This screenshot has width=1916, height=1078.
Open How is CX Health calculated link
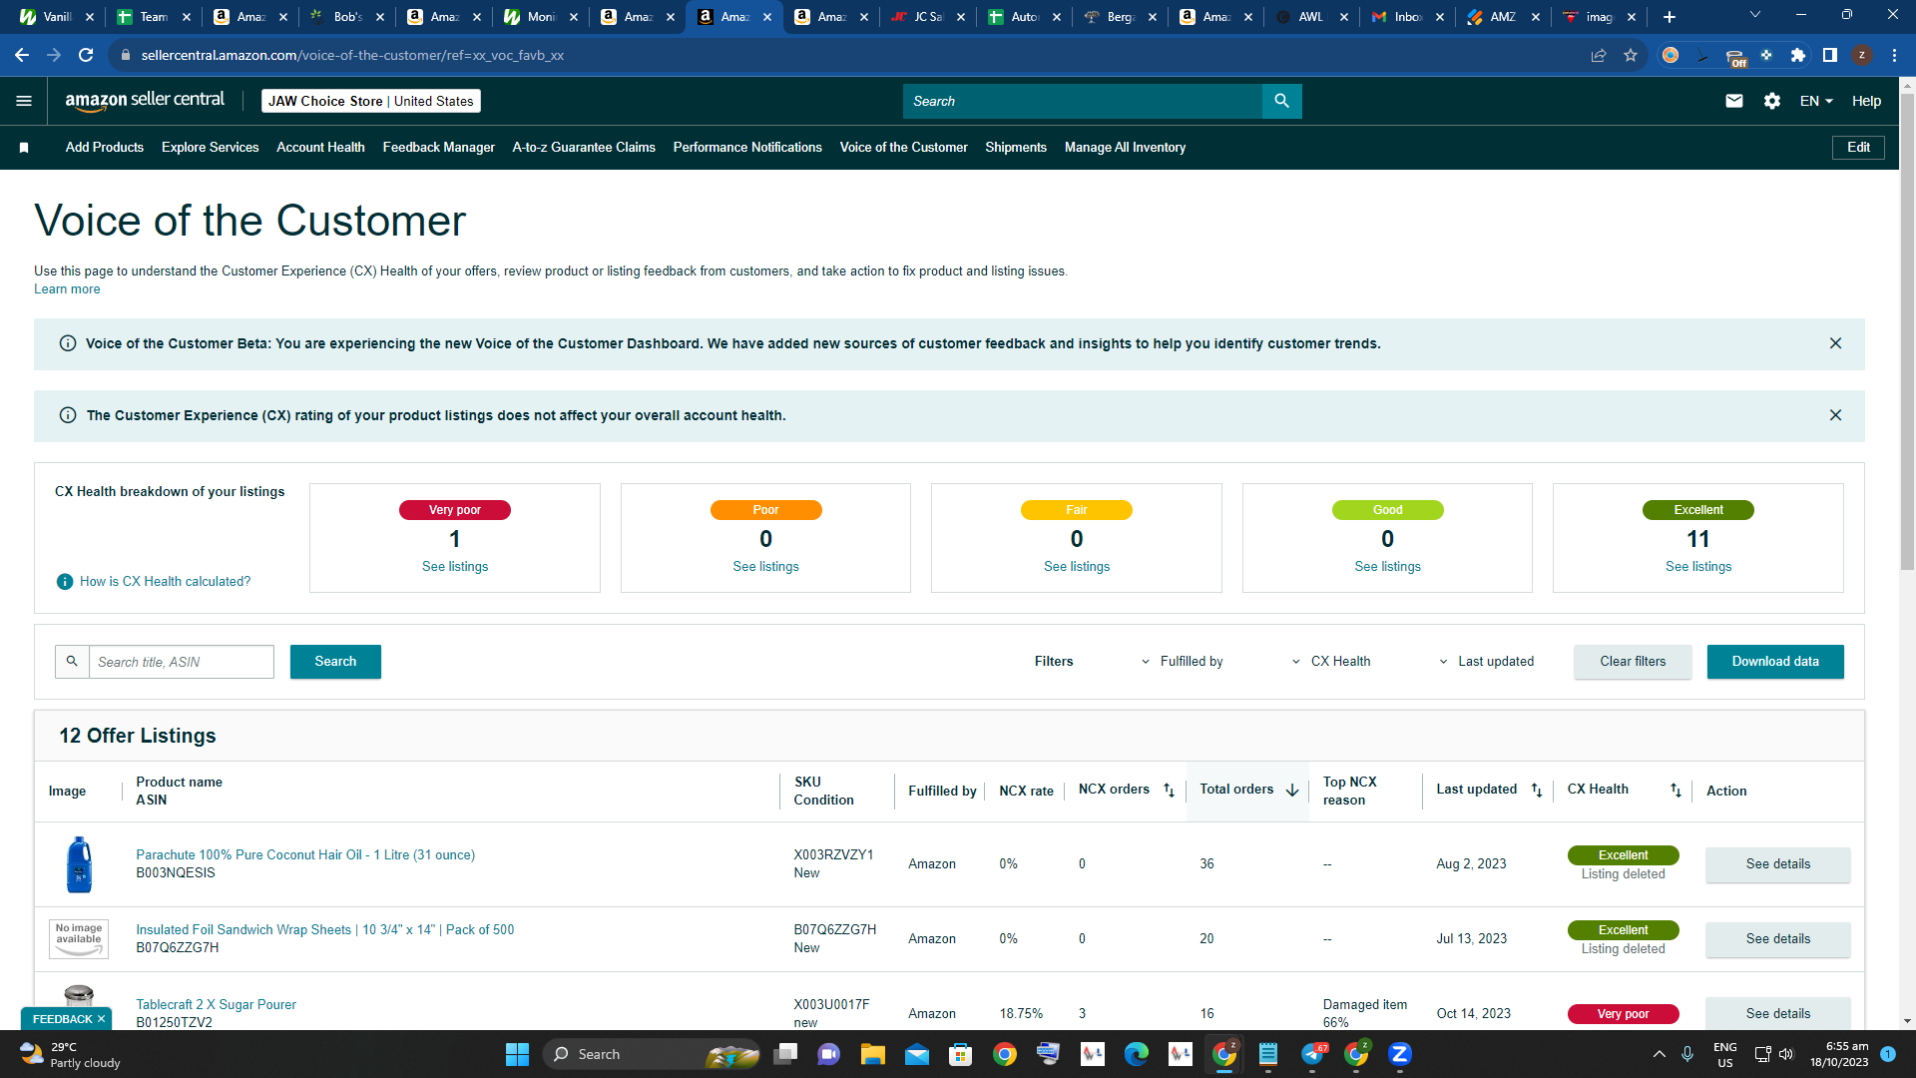pyautogui.click(x=166, y=582)
